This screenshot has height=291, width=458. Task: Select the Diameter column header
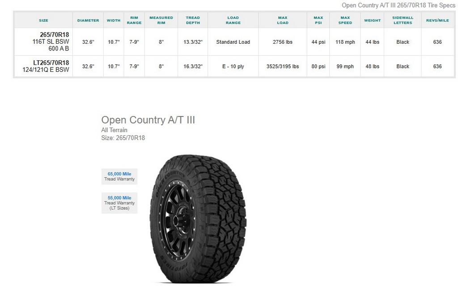(88, 21)
